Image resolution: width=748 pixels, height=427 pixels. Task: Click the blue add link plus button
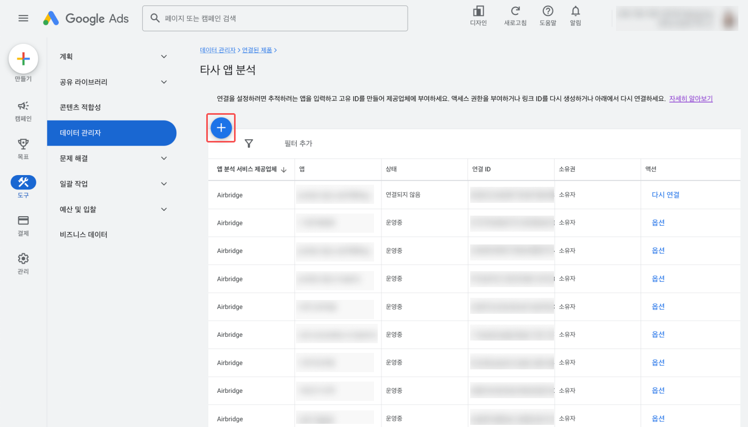[221, 128]
